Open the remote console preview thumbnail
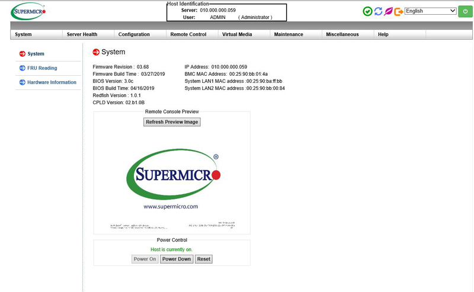474x292 pixels. coord(172,179)
